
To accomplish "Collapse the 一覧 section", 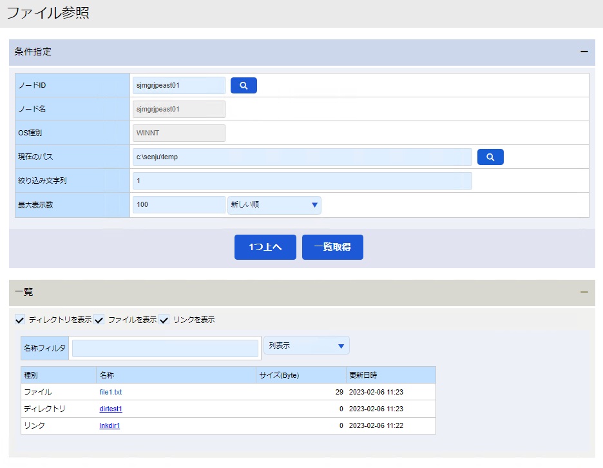I will click(x=584, y=292).
